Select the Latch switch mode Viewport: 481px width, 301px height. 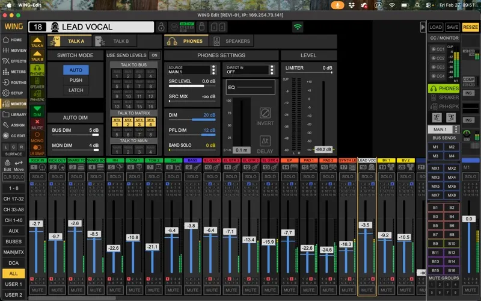coord(76,90)
